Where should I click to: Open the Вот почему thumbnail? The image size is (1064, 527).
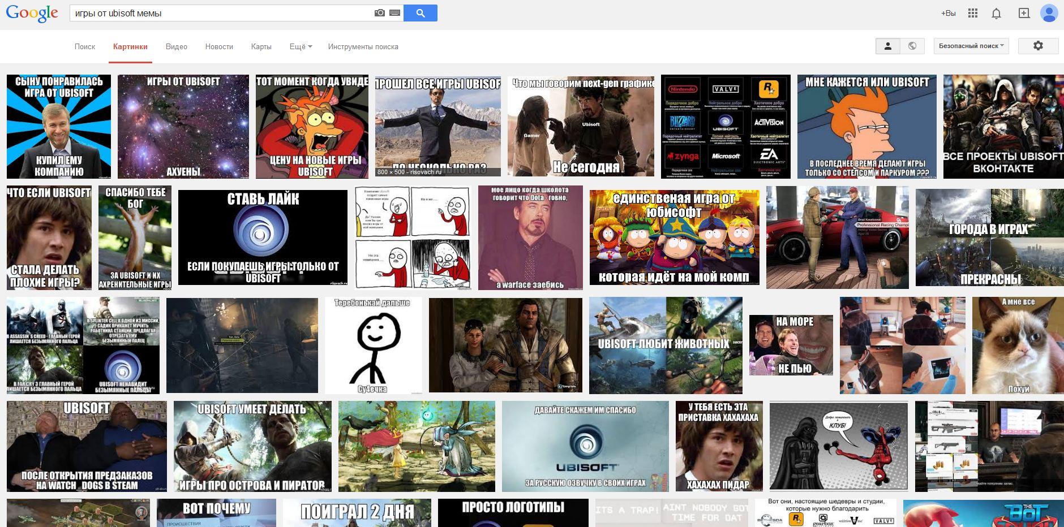(x=216, y=513)
